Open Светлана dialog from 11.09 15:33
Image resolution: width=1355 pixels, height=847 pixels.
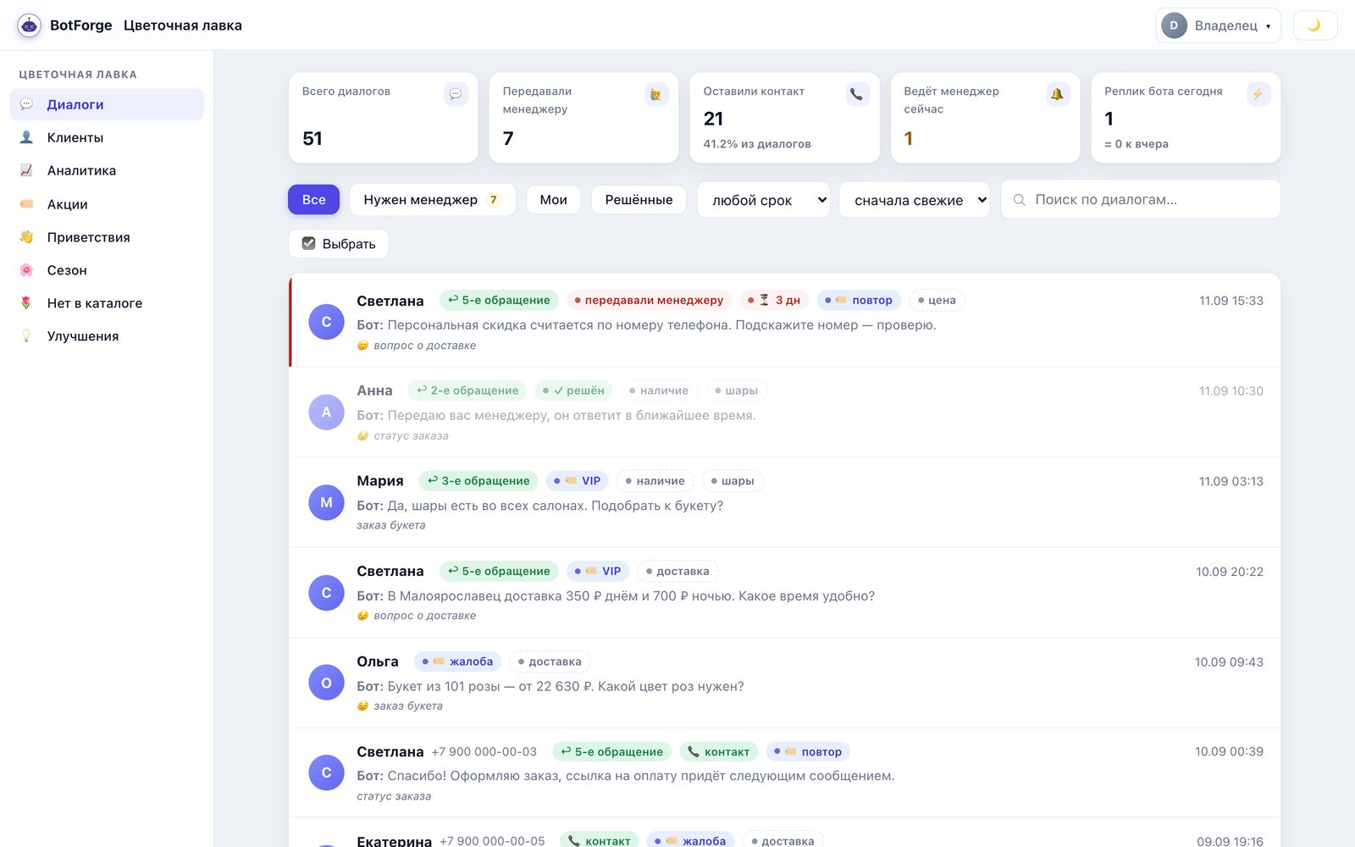tap(784, 321)
